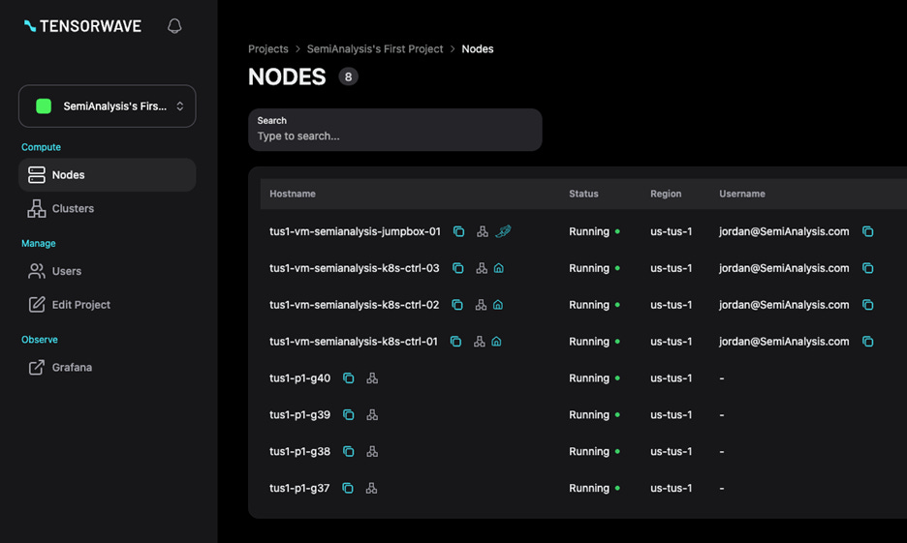Click the Hostname column header
Screen dimensions: 907x543
(x=292, y=195)
